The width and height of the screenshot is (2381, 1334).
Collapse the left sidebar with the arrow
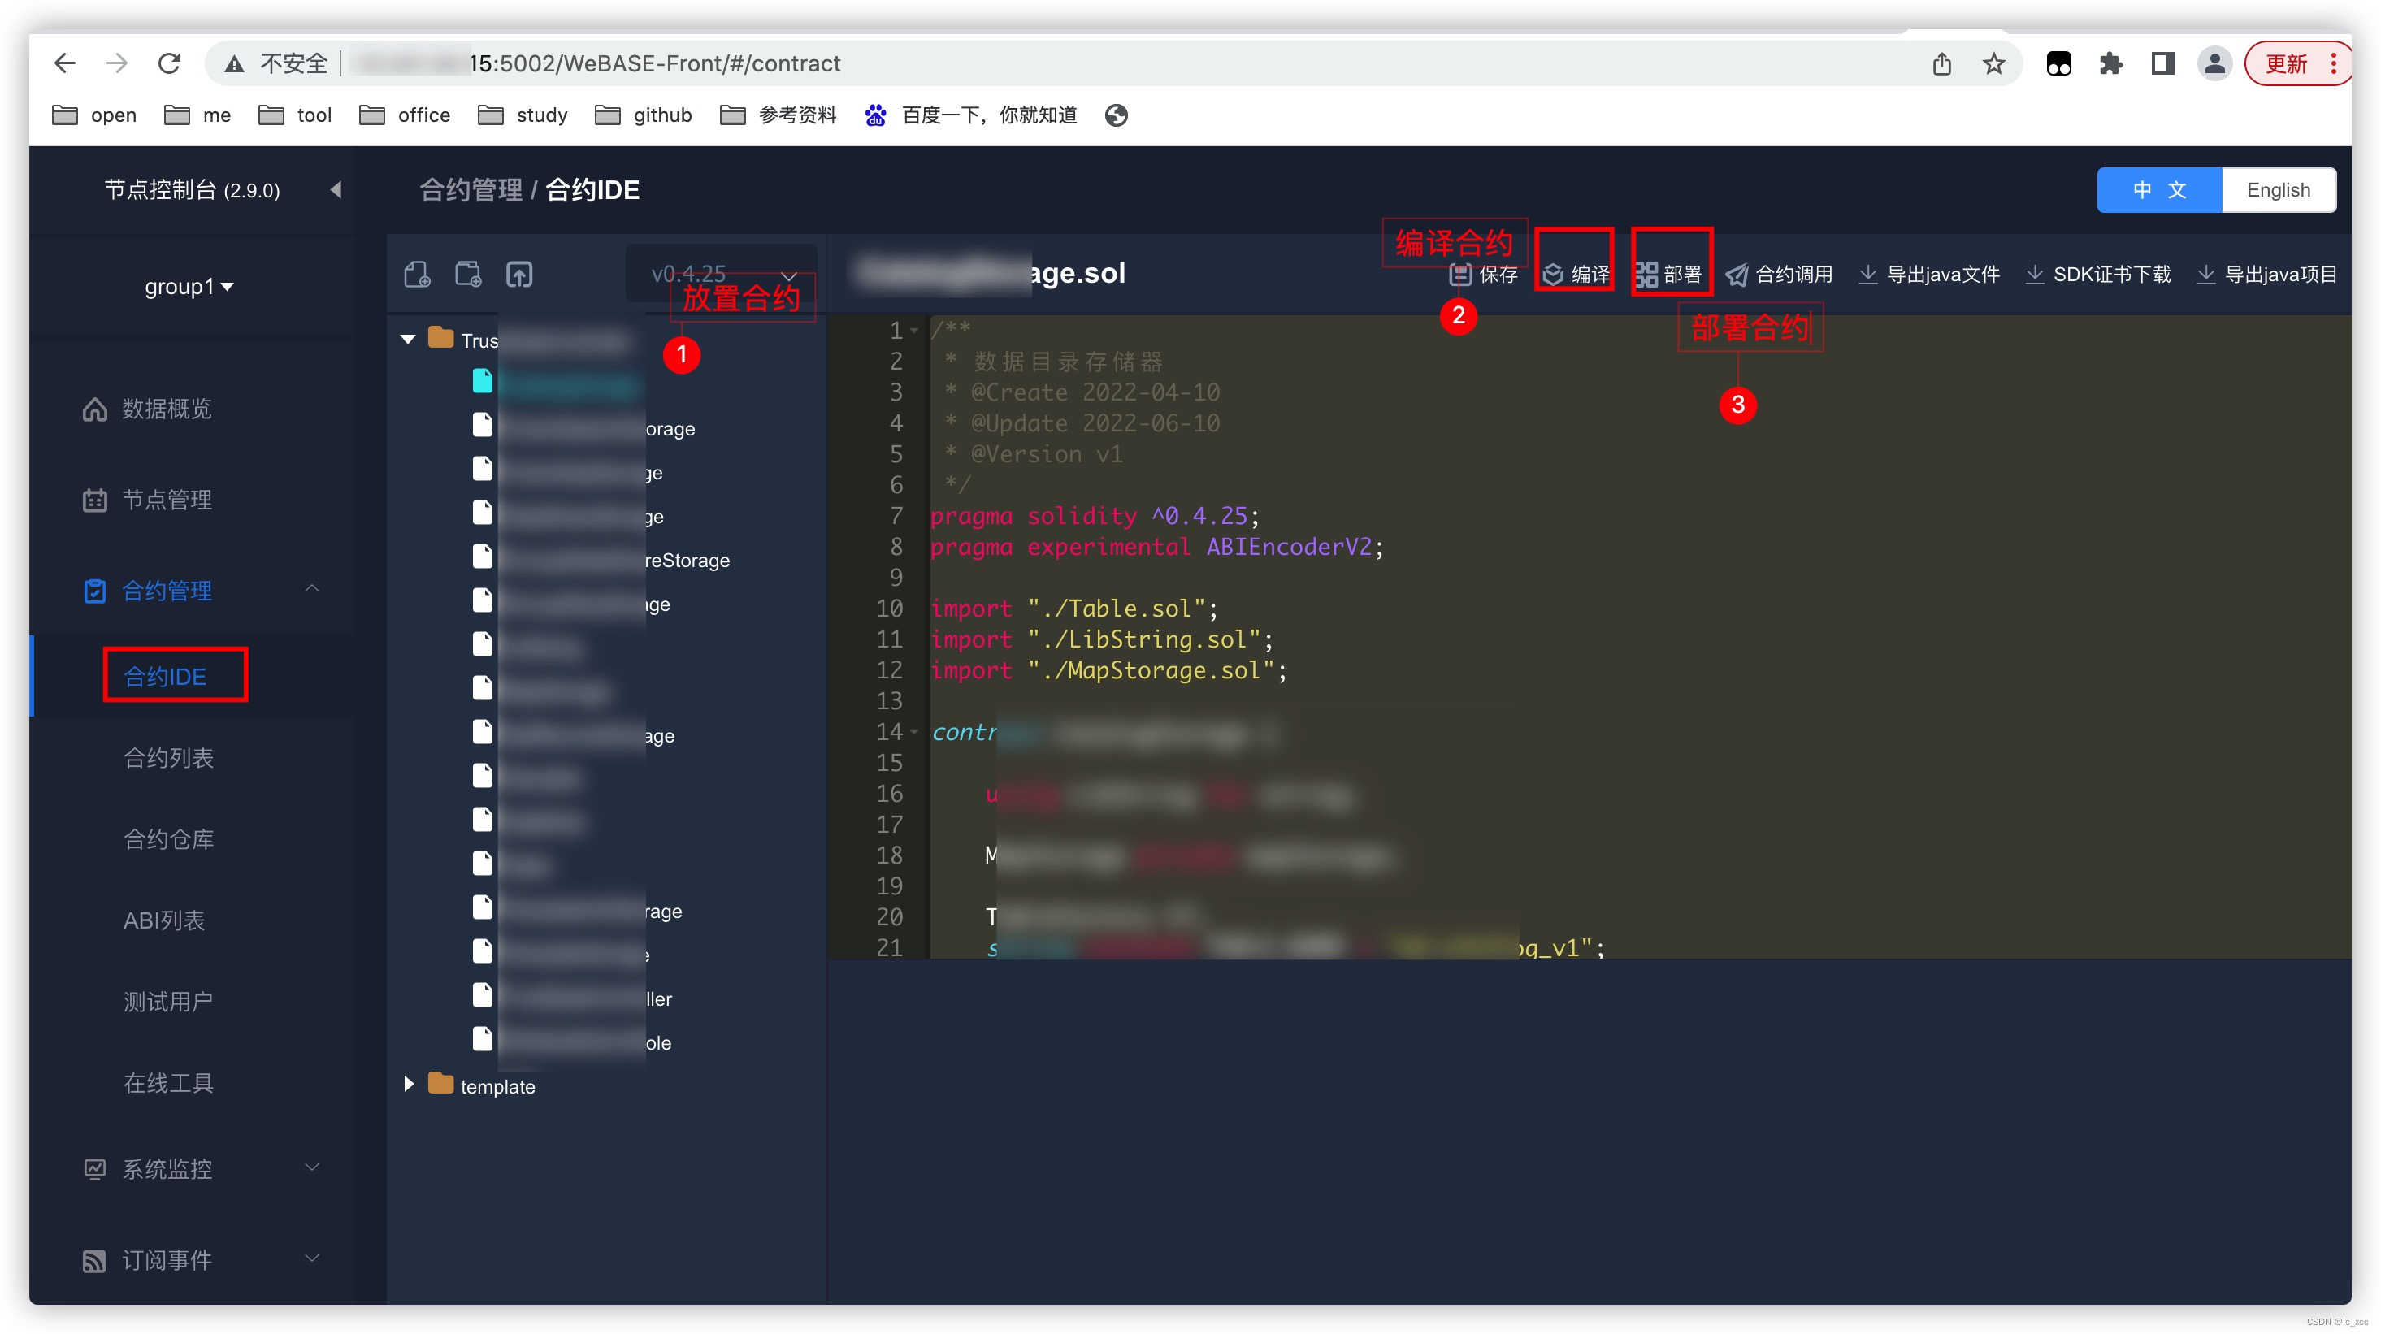(x=336, y=190)
